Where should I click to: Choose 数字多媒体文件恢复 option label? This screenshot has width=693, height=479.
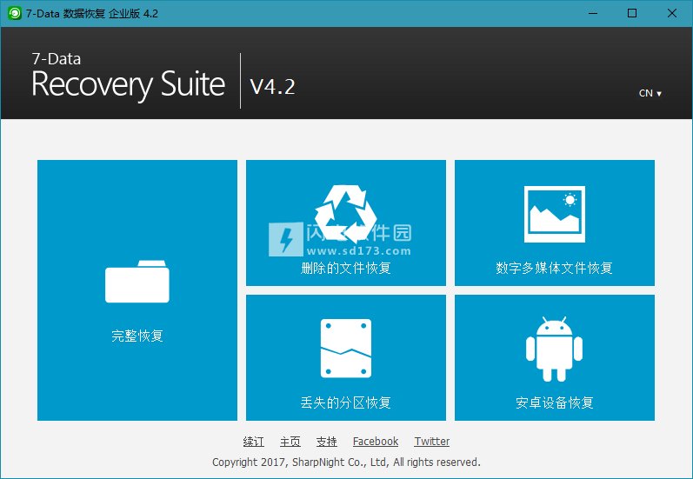click(554, 268)
